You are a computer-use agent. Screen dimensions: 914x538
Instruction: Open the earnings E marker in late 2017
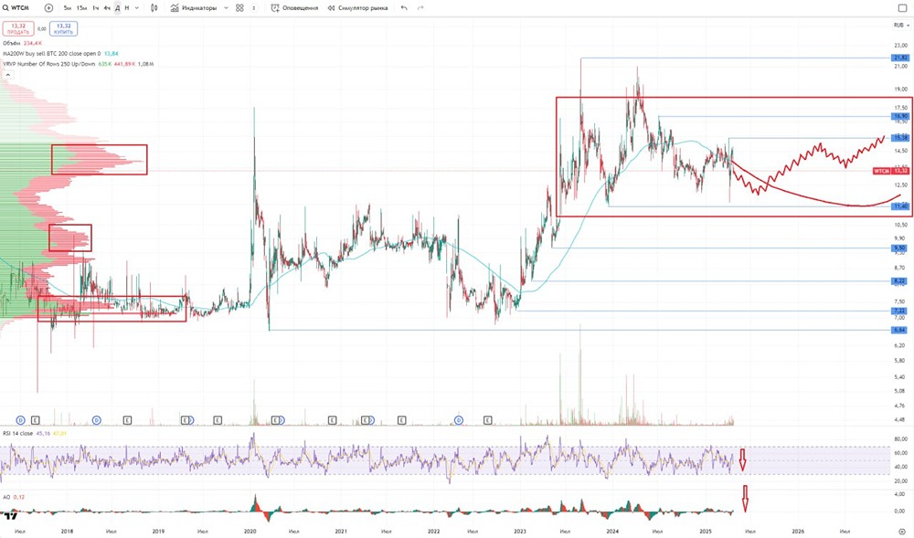(36, 420)
